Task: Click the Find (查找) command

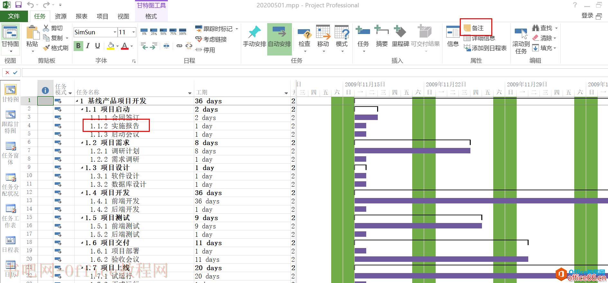Action: click(x=542, y=28)
